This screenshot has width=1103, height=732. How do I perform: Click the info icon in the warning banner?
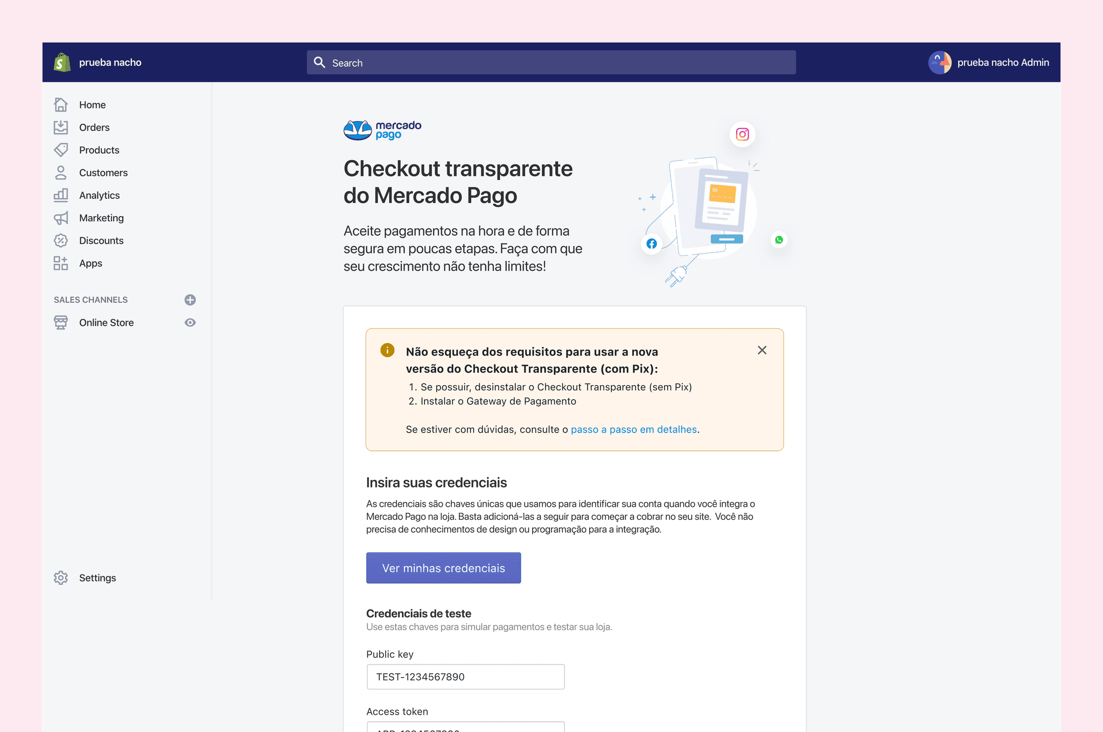387,350
